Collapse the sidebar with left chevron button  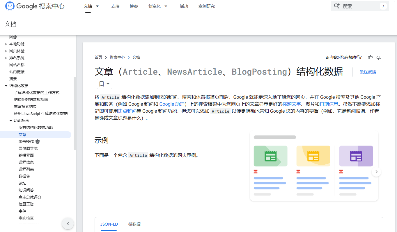tap(68, 224)
